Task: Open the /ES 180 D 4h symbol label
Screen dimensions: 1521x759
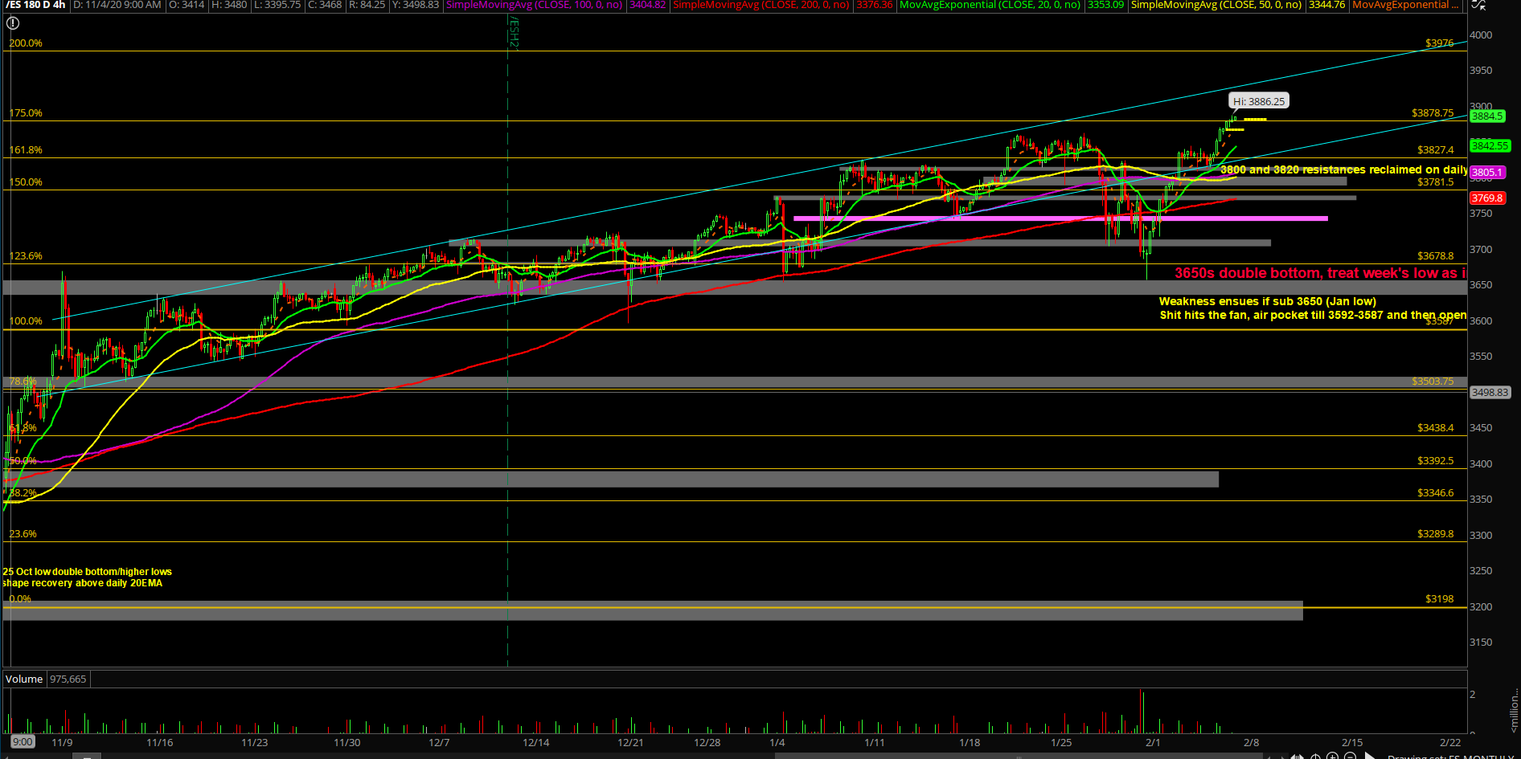Action: point(35,5)
